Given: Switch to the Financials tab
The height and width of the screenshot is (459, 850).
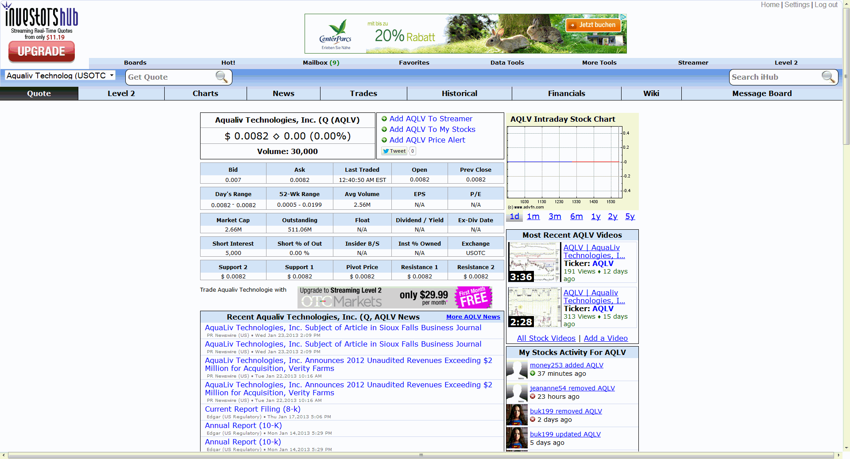Looking at the screenshot, I should tap(567, 93).
